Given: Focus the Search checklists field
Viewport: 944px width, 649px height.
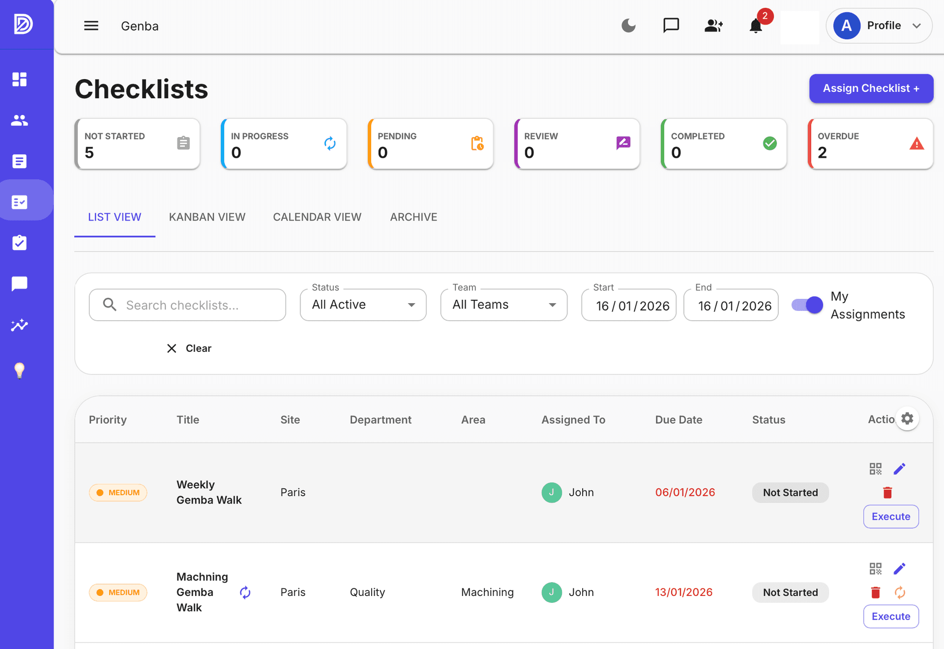Looking at the screenshot, I should tap(187, 305).
